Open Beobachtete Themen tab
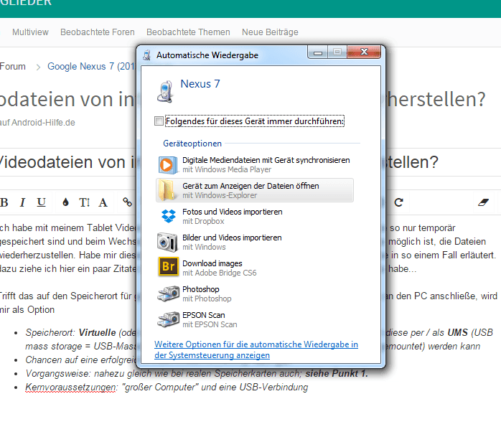501x432 pixels. tap(188, 32)
